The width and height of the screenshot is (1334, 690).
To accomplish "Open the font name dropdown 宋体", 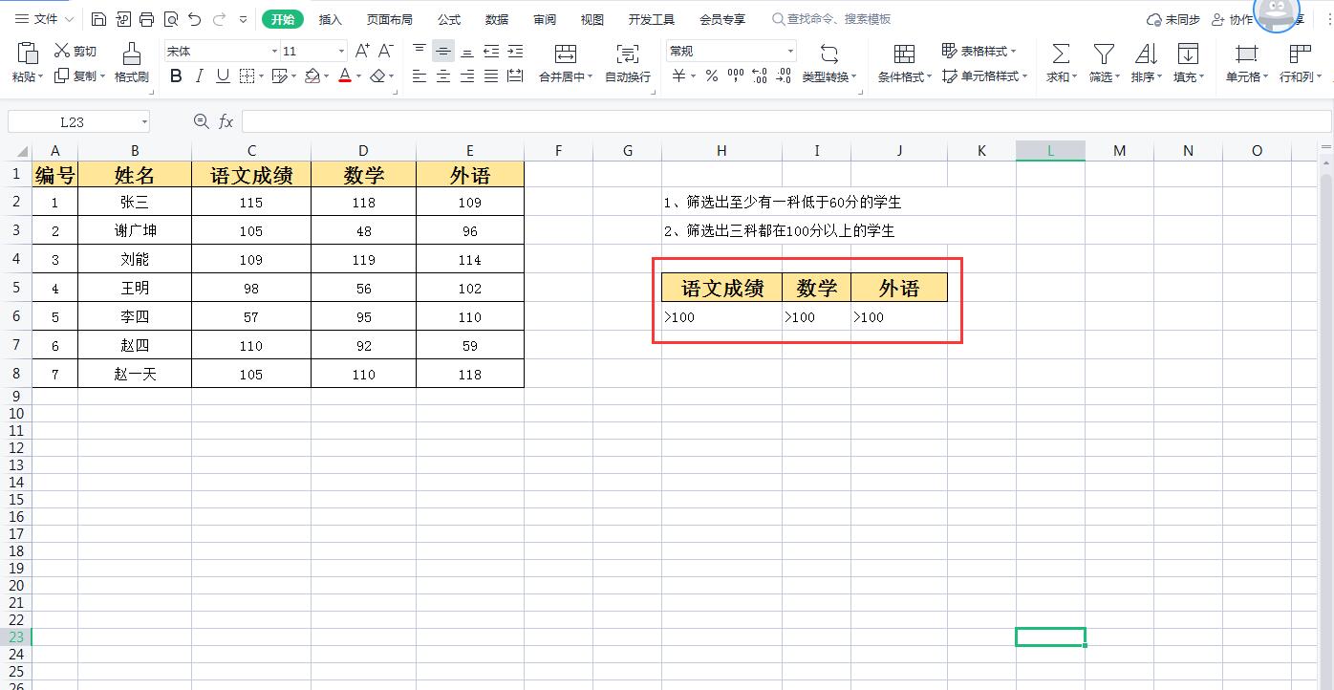I will 275,52.
